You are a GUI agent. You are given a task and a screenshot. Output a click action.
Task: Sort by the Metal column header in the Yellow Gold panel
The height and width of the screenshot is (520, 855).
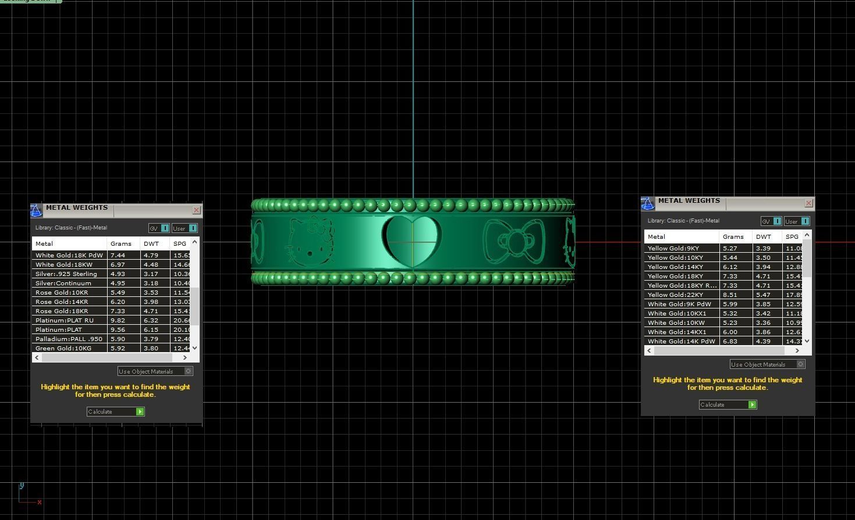682,237
